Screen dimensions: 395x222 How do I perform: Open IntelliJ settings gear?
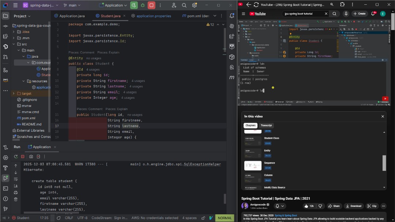point(195,5)
